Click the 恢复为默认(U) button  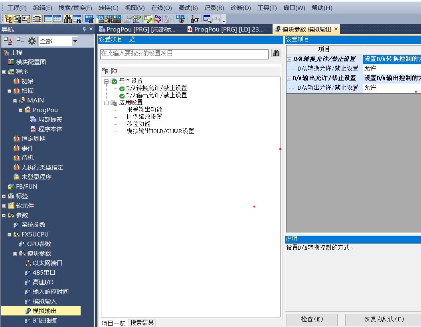[383, 319]
